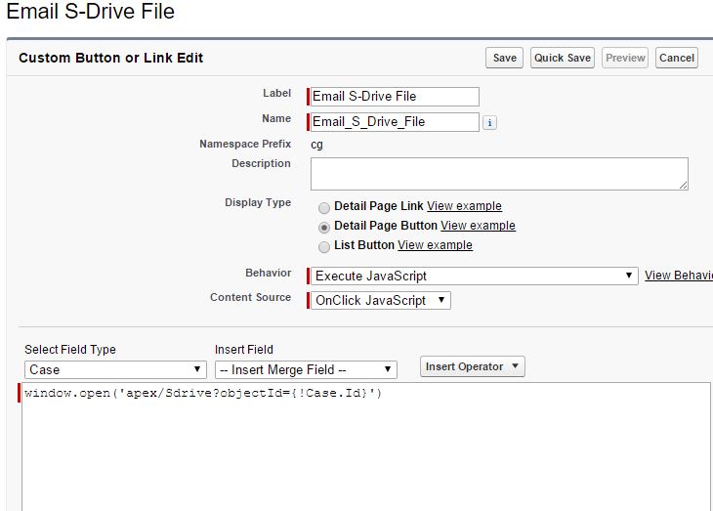Screen dimensions: 713x511
Task: Expand the Content Source OnClick JavaScript dropdown
Action: [x=380, y=301]
